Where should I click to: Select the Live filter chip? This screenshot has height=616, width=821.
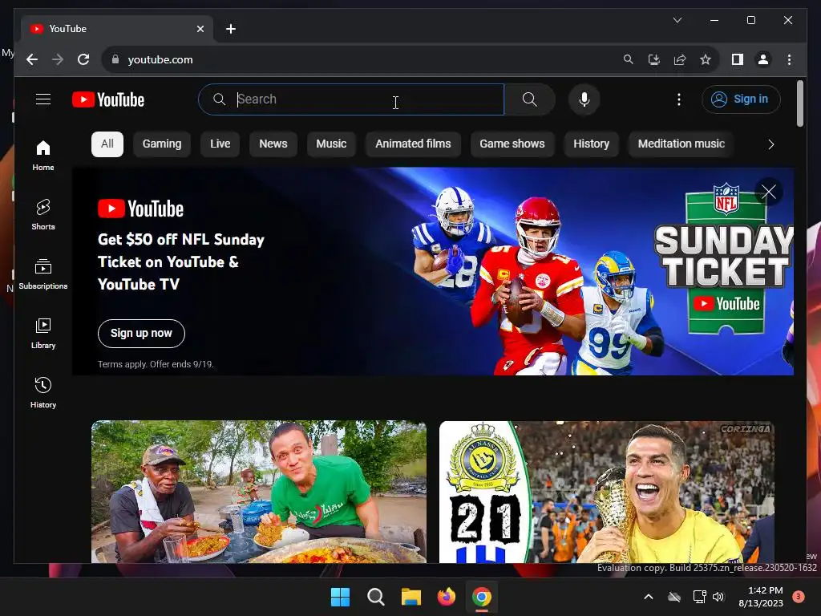(220, 144)
